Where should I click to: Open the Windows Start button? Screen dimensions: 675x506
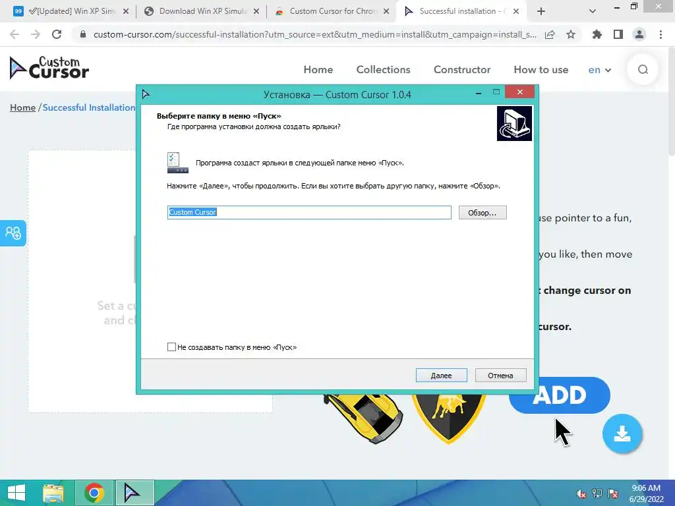coord(16,493)
